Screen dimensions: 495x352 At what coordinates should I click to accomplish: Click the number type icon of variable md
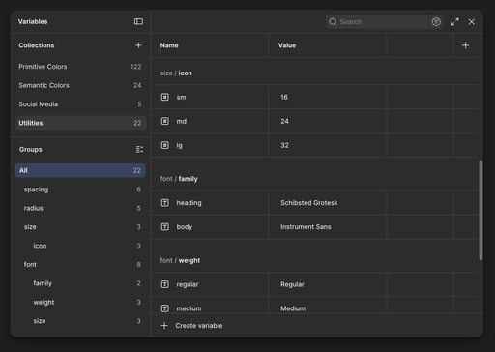pos(165,121)
